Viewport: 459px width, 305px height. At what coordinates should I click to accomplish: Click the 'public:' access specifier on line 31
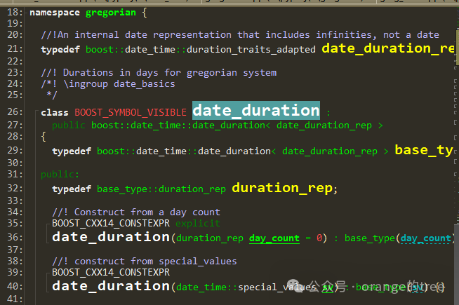(60, 175)
